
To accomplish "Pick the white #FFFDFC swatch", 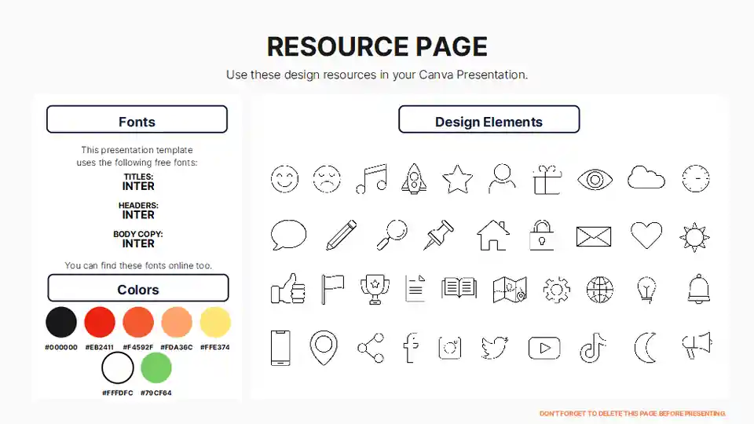I will pyautogui.click(x=118, y=367).
